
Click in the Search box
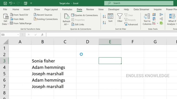[x=139, y=3]
